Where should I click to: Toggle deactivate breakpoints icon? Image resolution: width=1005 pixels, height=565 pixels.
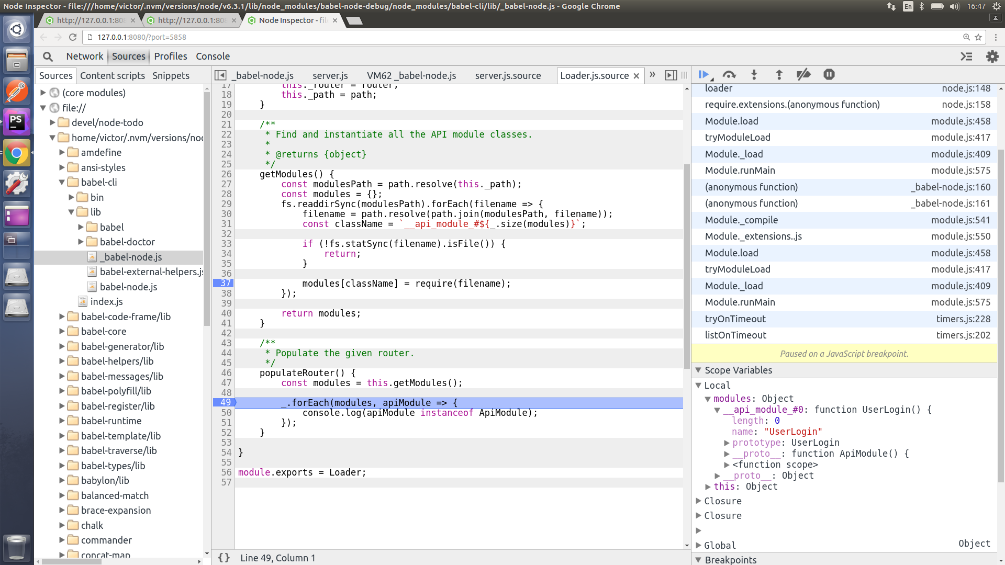(x=803, y=75)
